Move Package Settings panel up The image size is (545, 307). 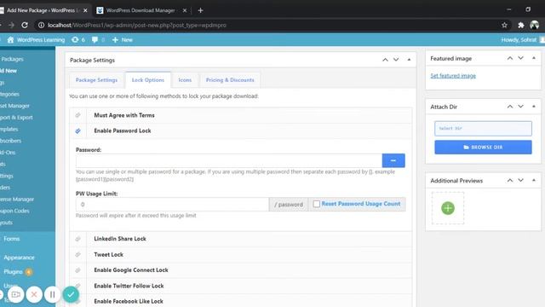tap(385, 60)
